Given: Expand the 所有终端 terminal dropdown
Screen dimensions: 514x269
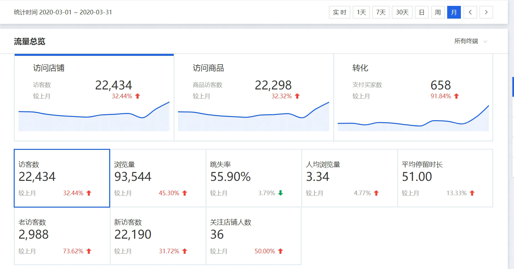Looking at the screenshot, I should click(471, 41).
